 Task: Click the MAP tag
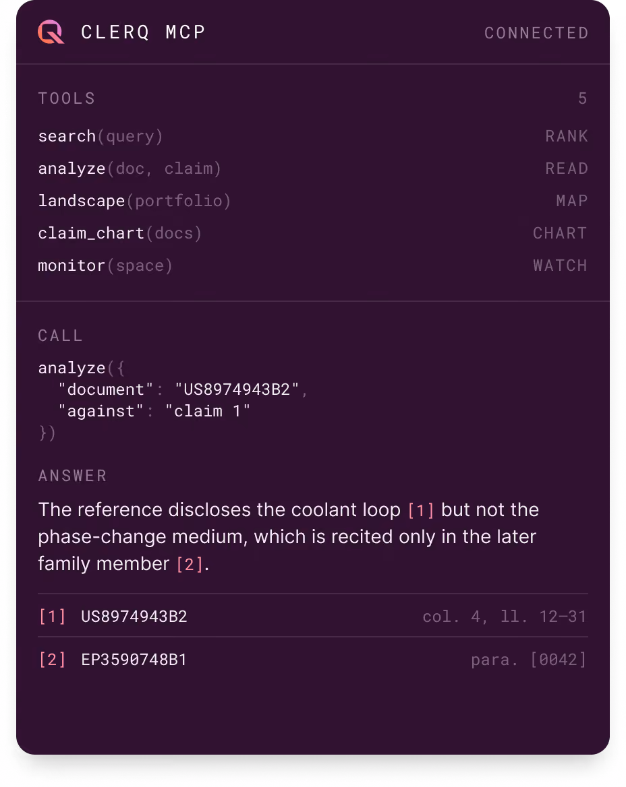point(572,201)
